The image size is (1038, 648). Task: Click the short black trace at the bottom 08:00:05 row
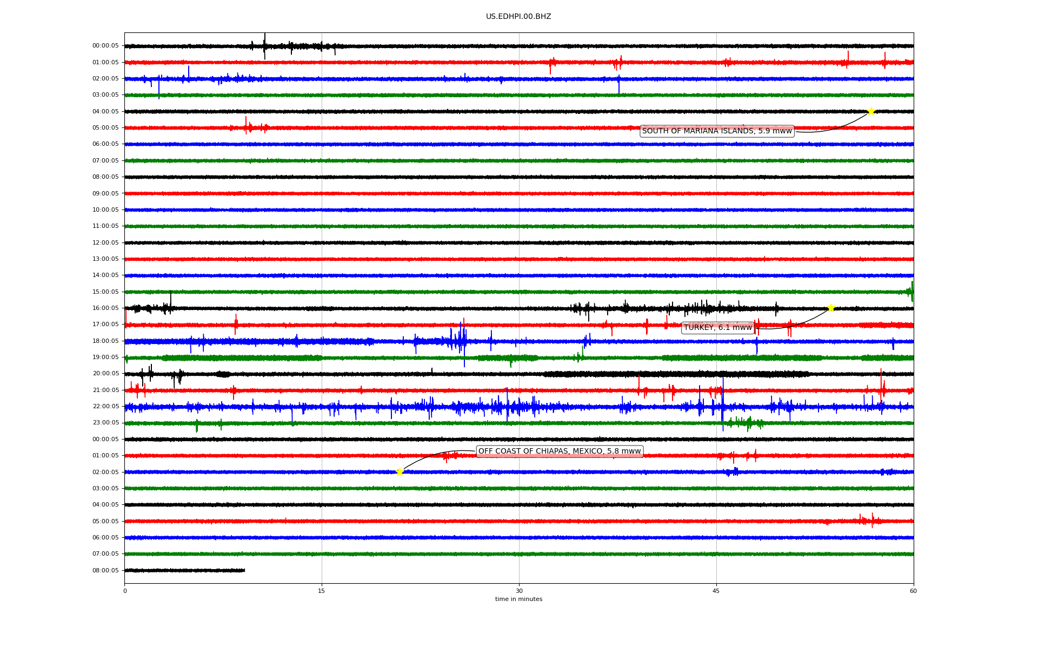click(x=184, y=570)
